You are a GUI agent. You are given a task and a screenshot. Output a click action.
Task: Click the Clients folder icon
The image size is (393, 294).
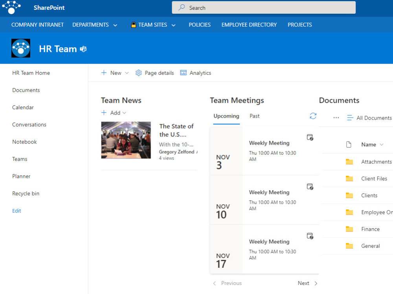click(349, 195)
